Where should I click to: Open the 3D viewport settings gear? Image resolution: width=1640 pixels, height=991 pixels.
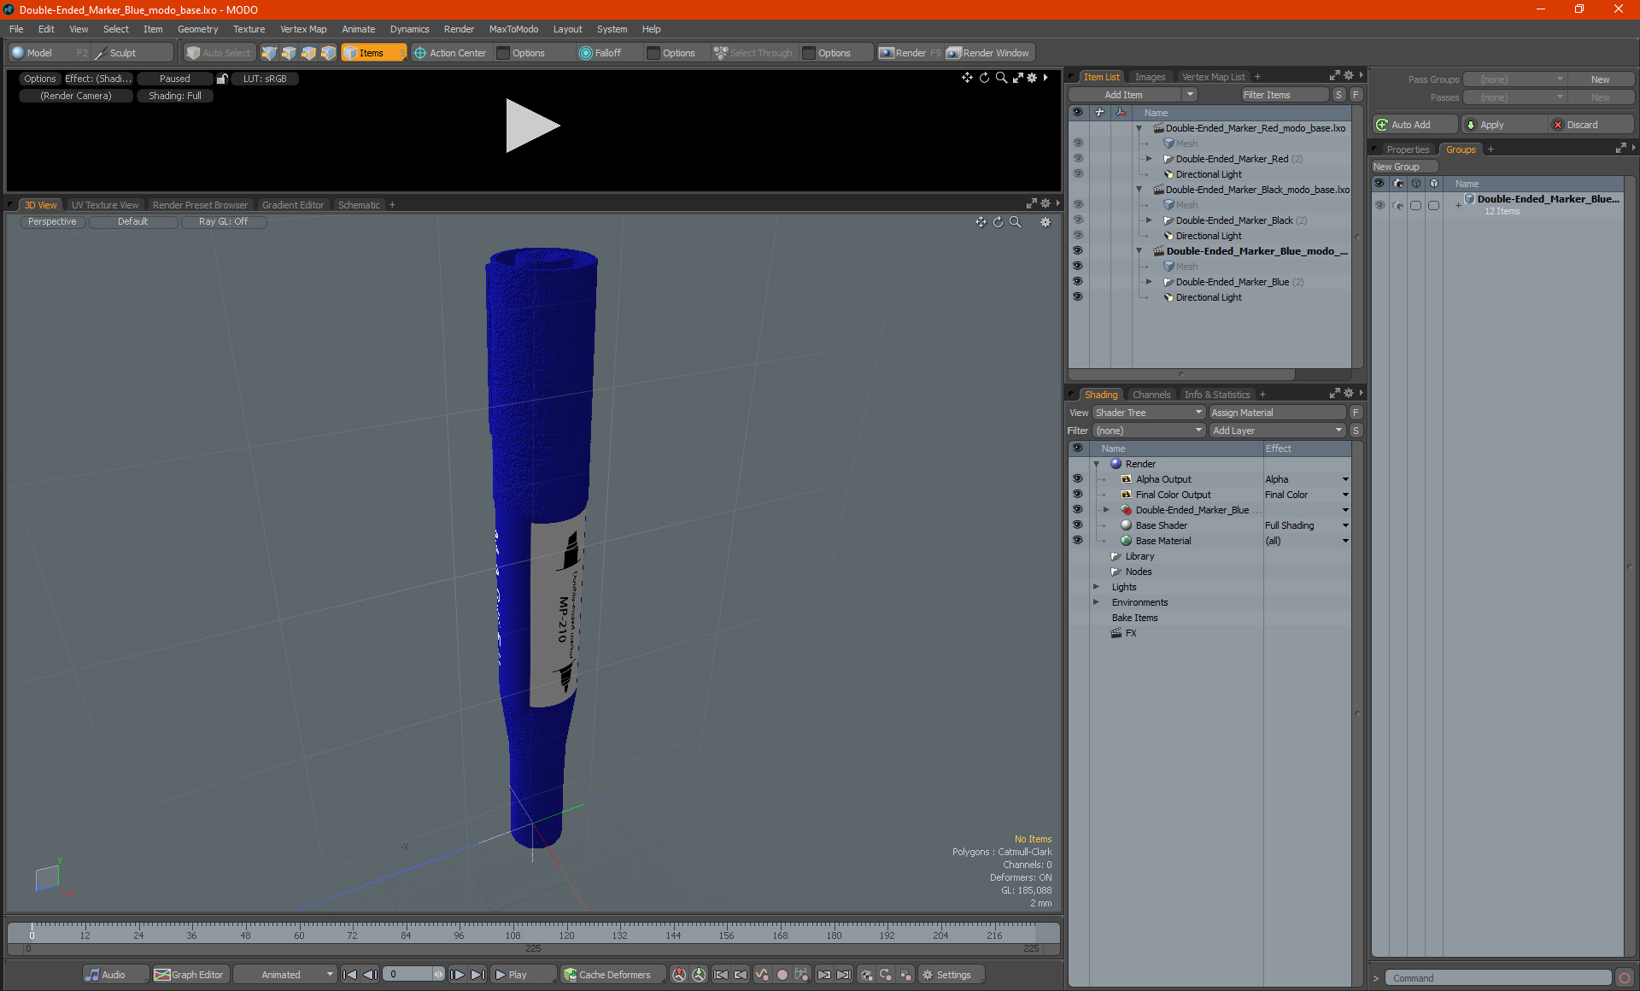click(x=1045, y=222)
